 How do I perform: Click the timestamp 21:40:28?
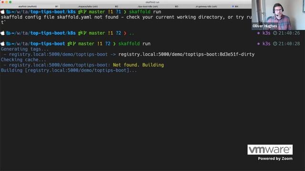click(289, 44)
